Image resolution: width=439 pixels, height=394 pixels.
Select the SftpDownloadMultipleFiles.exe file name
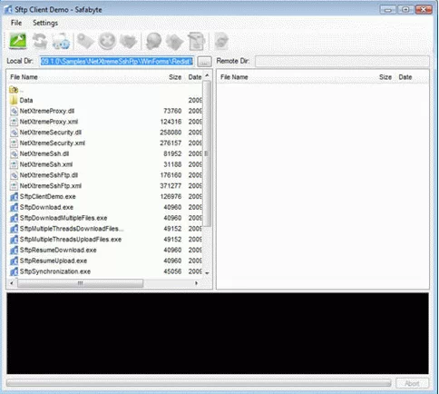click(x=63, y=218)
